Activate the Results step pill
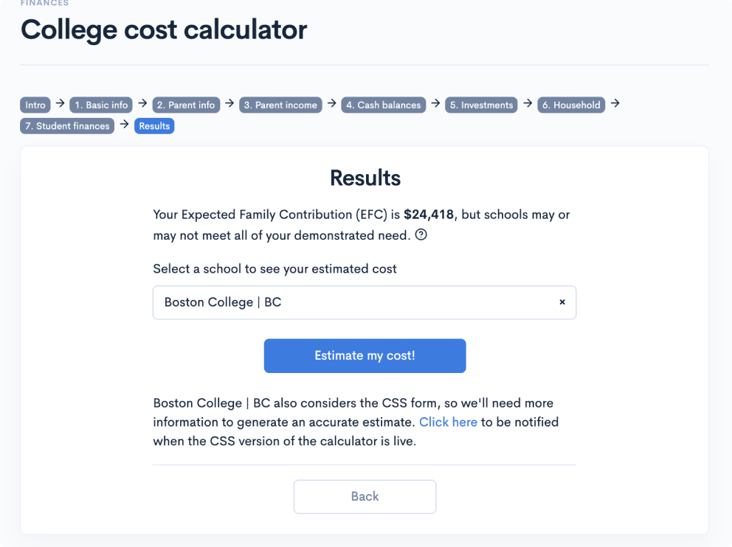732x547 pixels. (153, 126)
